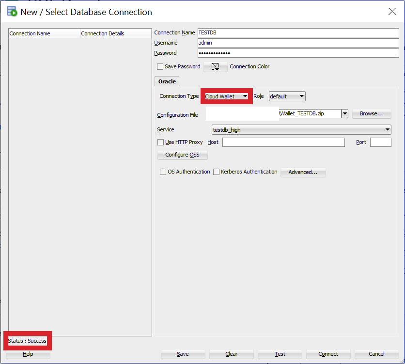Expand the Role dropdown set to default
Viewport: 405px width, 364px height.
pyautogui.click(x=287, y=96)
